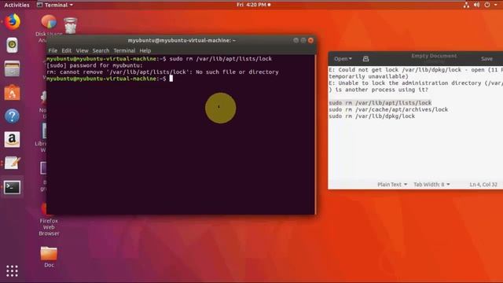Open the Edit menu in Terminal

point(66,50)
